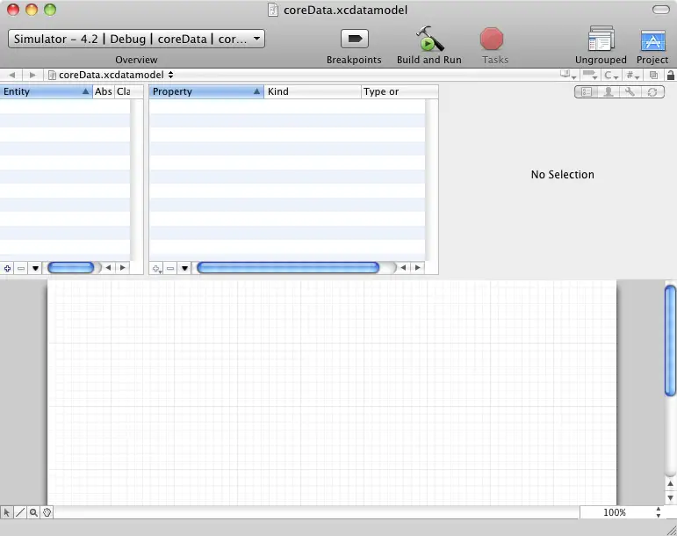Click the 100% zoom level stepper

tap(658, 512)
